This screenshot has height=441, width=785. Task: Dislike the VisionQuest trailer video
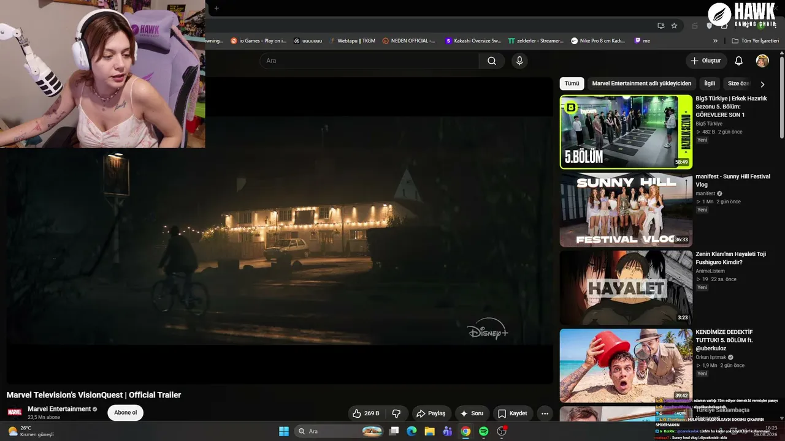click(396, 413)
